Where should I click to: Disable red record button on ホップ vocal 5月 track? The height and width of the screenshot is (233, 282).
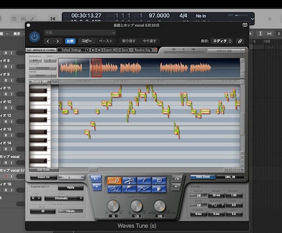6,177
